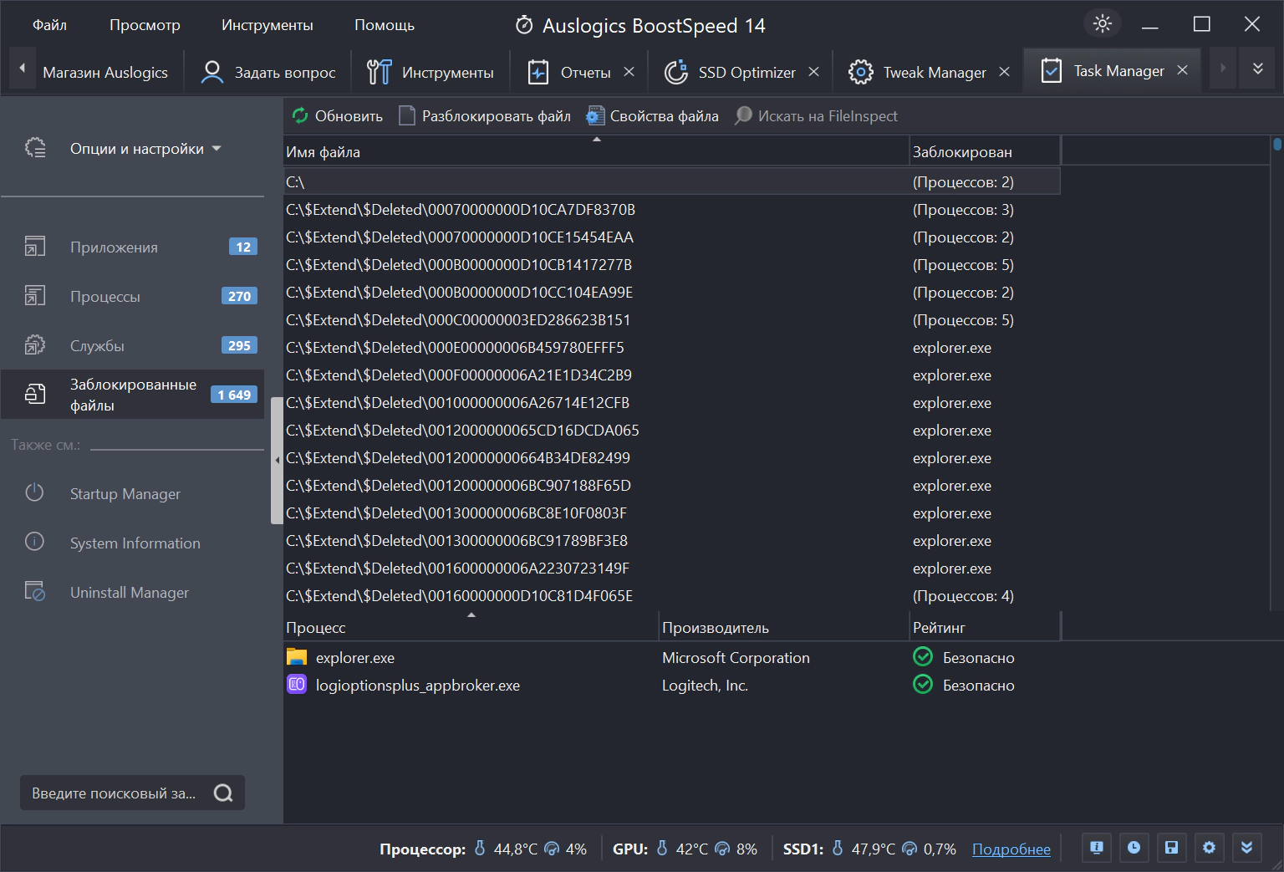
Task: Sort by the Процесс column header
Action: click(471, 628)
